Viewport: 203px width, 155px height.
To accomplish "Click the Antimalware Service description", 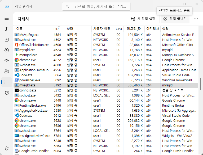I will [x=179, y=35].
